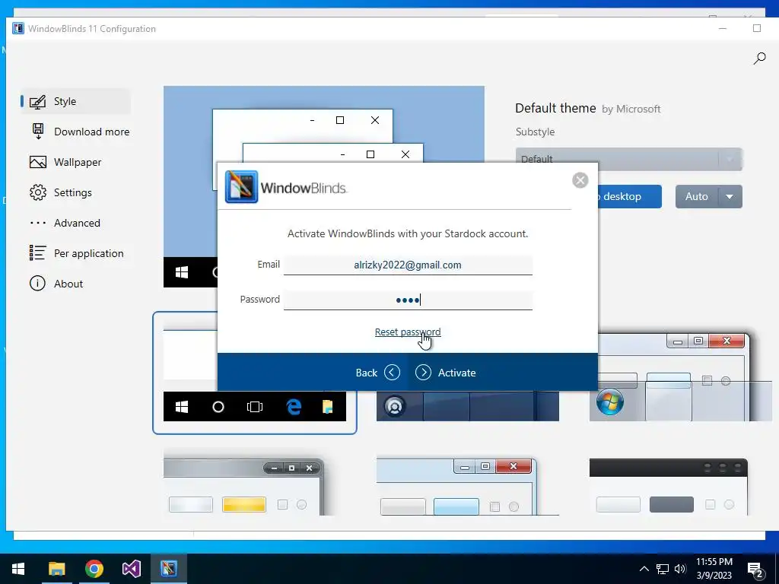779x584 pixels.
Task: Click the network tray icon
Action: coord(663,569)
